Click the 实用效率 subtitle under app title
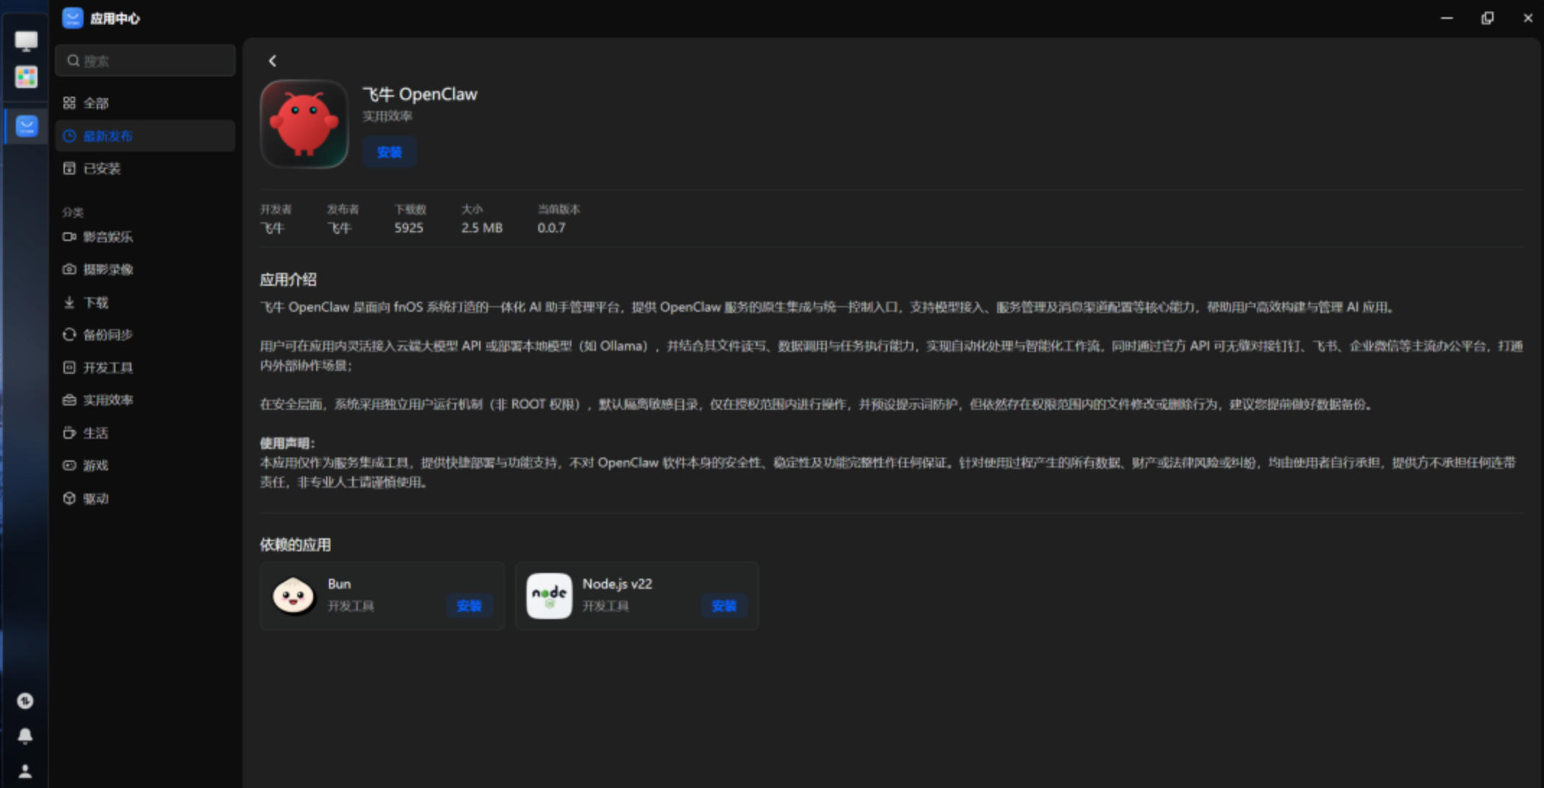Image resolution: width=1544 pixels, height=788 pixels. pyautogui.click(x=387, y=116)
